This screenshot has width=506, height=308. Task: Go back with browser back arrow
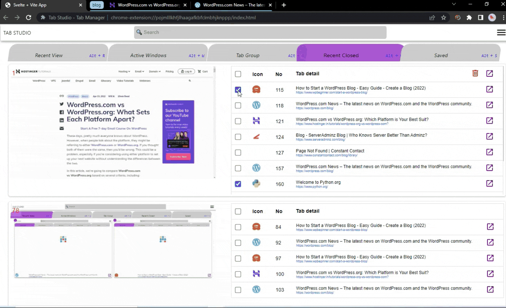click(6, 17)
